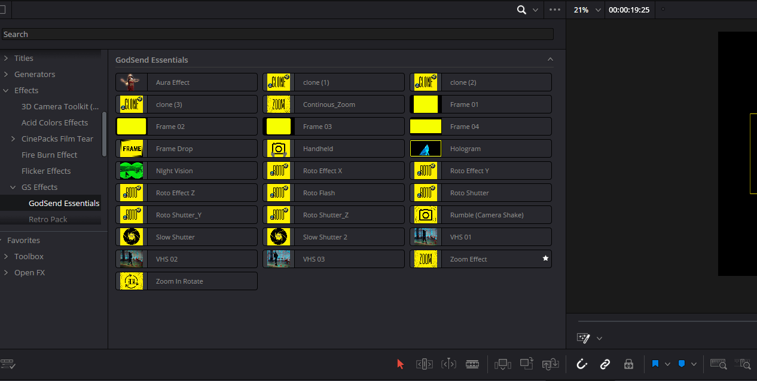757x381 pixels.
Task: Toggle linked selection
Action: click(x=605, y=364)
